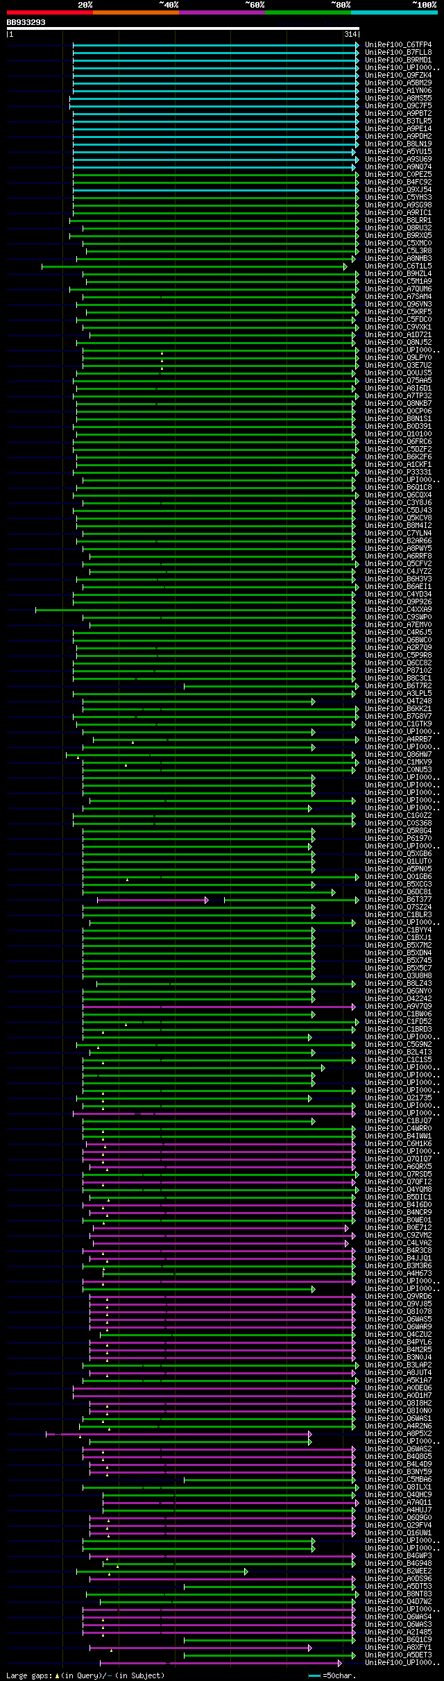Open hit UniRef100_Q9FZK4
Screen dimensions: 444x1681
coord(398,75)
